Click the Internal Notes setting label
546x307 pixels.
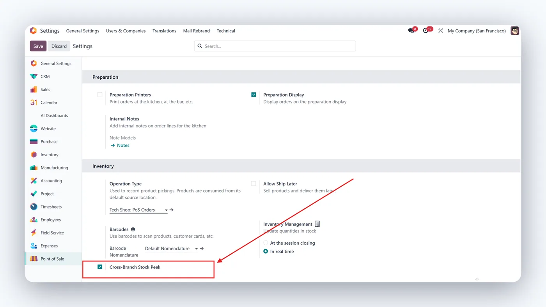tap(124, 119)
